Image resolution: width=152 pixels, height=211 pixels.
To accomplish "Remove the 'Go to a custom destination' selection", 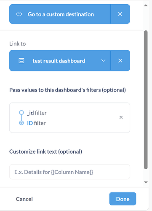I will [120, 14].
